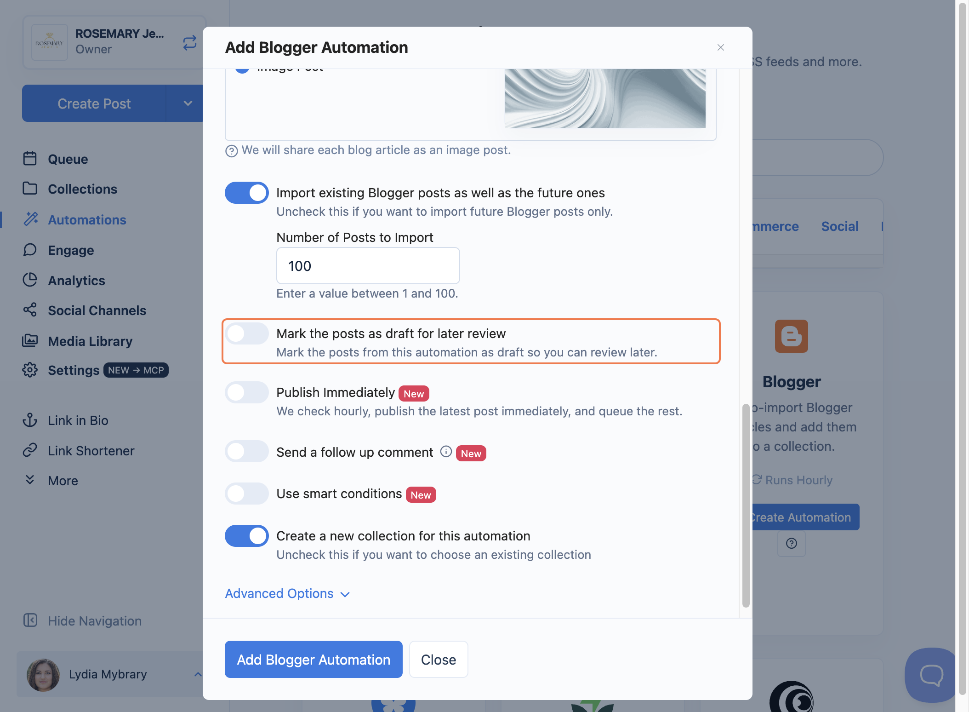This screenshot has width=969, height=712.
Task: Click the Automations magic wand icon
Action: point(31,219)
